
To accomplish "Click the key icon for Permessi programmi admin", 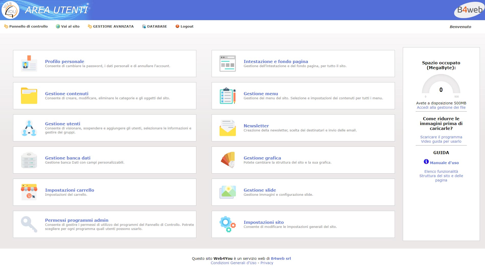I will point(29,224).
